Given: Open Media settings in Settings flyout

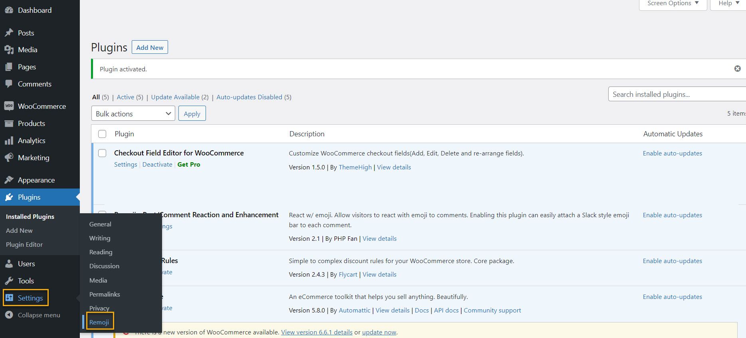Looking at the screenshot, I should click(98, 281).
